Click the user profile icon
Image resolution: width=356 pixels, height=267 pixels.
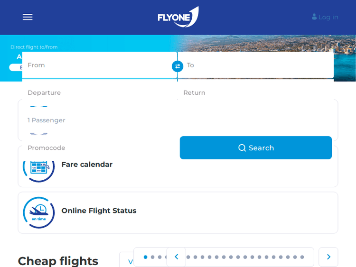click(314, 17)
